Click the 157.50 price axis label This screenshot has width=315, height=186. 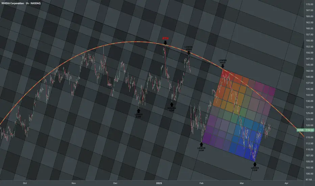(310, 34)
